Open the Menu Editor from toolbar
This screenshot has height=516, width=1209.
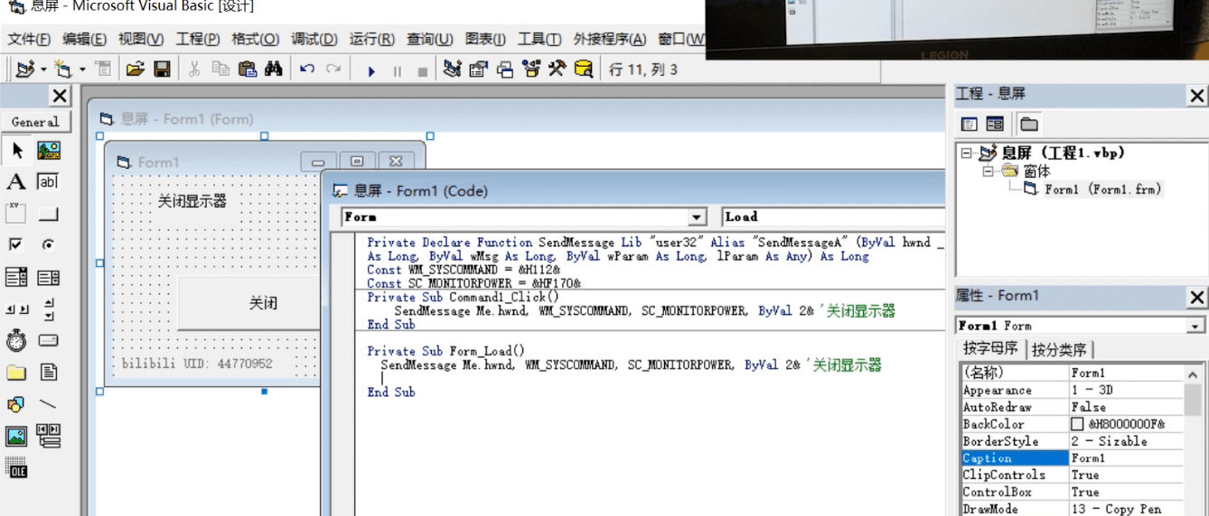pos(103,69)
